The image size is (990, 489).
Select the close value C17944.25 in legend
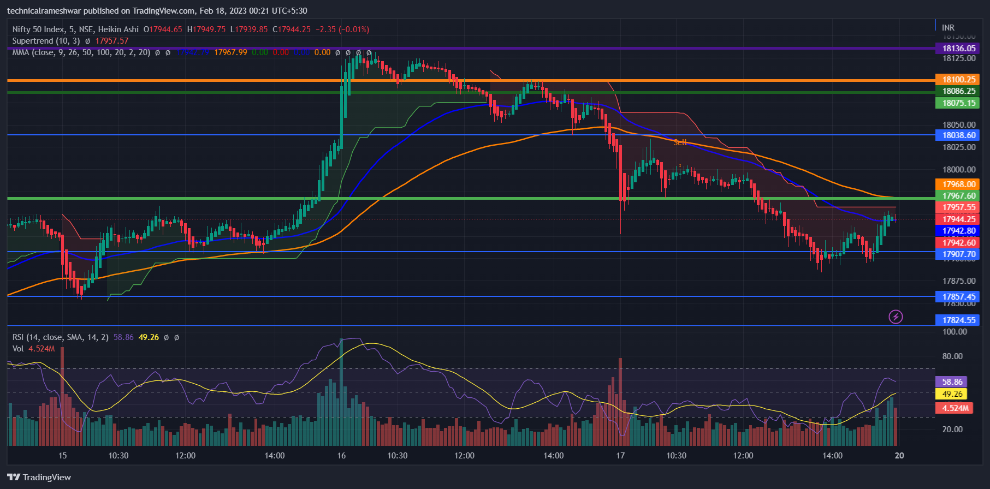pyautogui.click(x=292, y=29)
